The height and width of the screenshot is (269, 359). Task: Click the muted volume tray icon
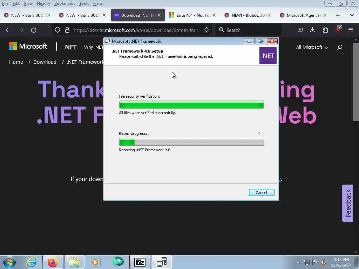pyautogui.click(x=324, y=262)
